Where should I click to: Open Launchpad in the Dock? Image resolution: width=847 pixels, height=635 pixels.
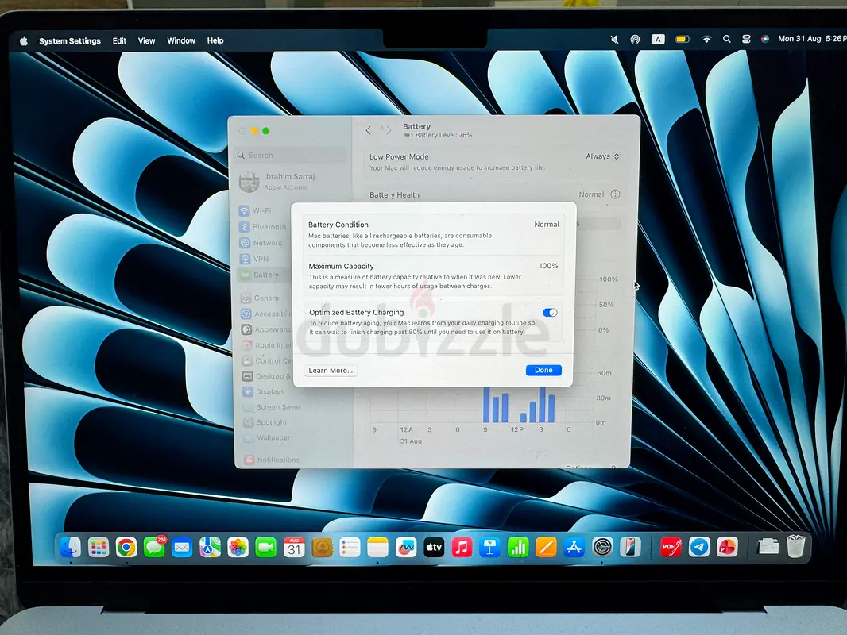(x=99, y=548)
